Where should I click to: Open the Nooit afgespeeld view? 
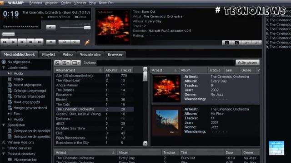[26, 102]
